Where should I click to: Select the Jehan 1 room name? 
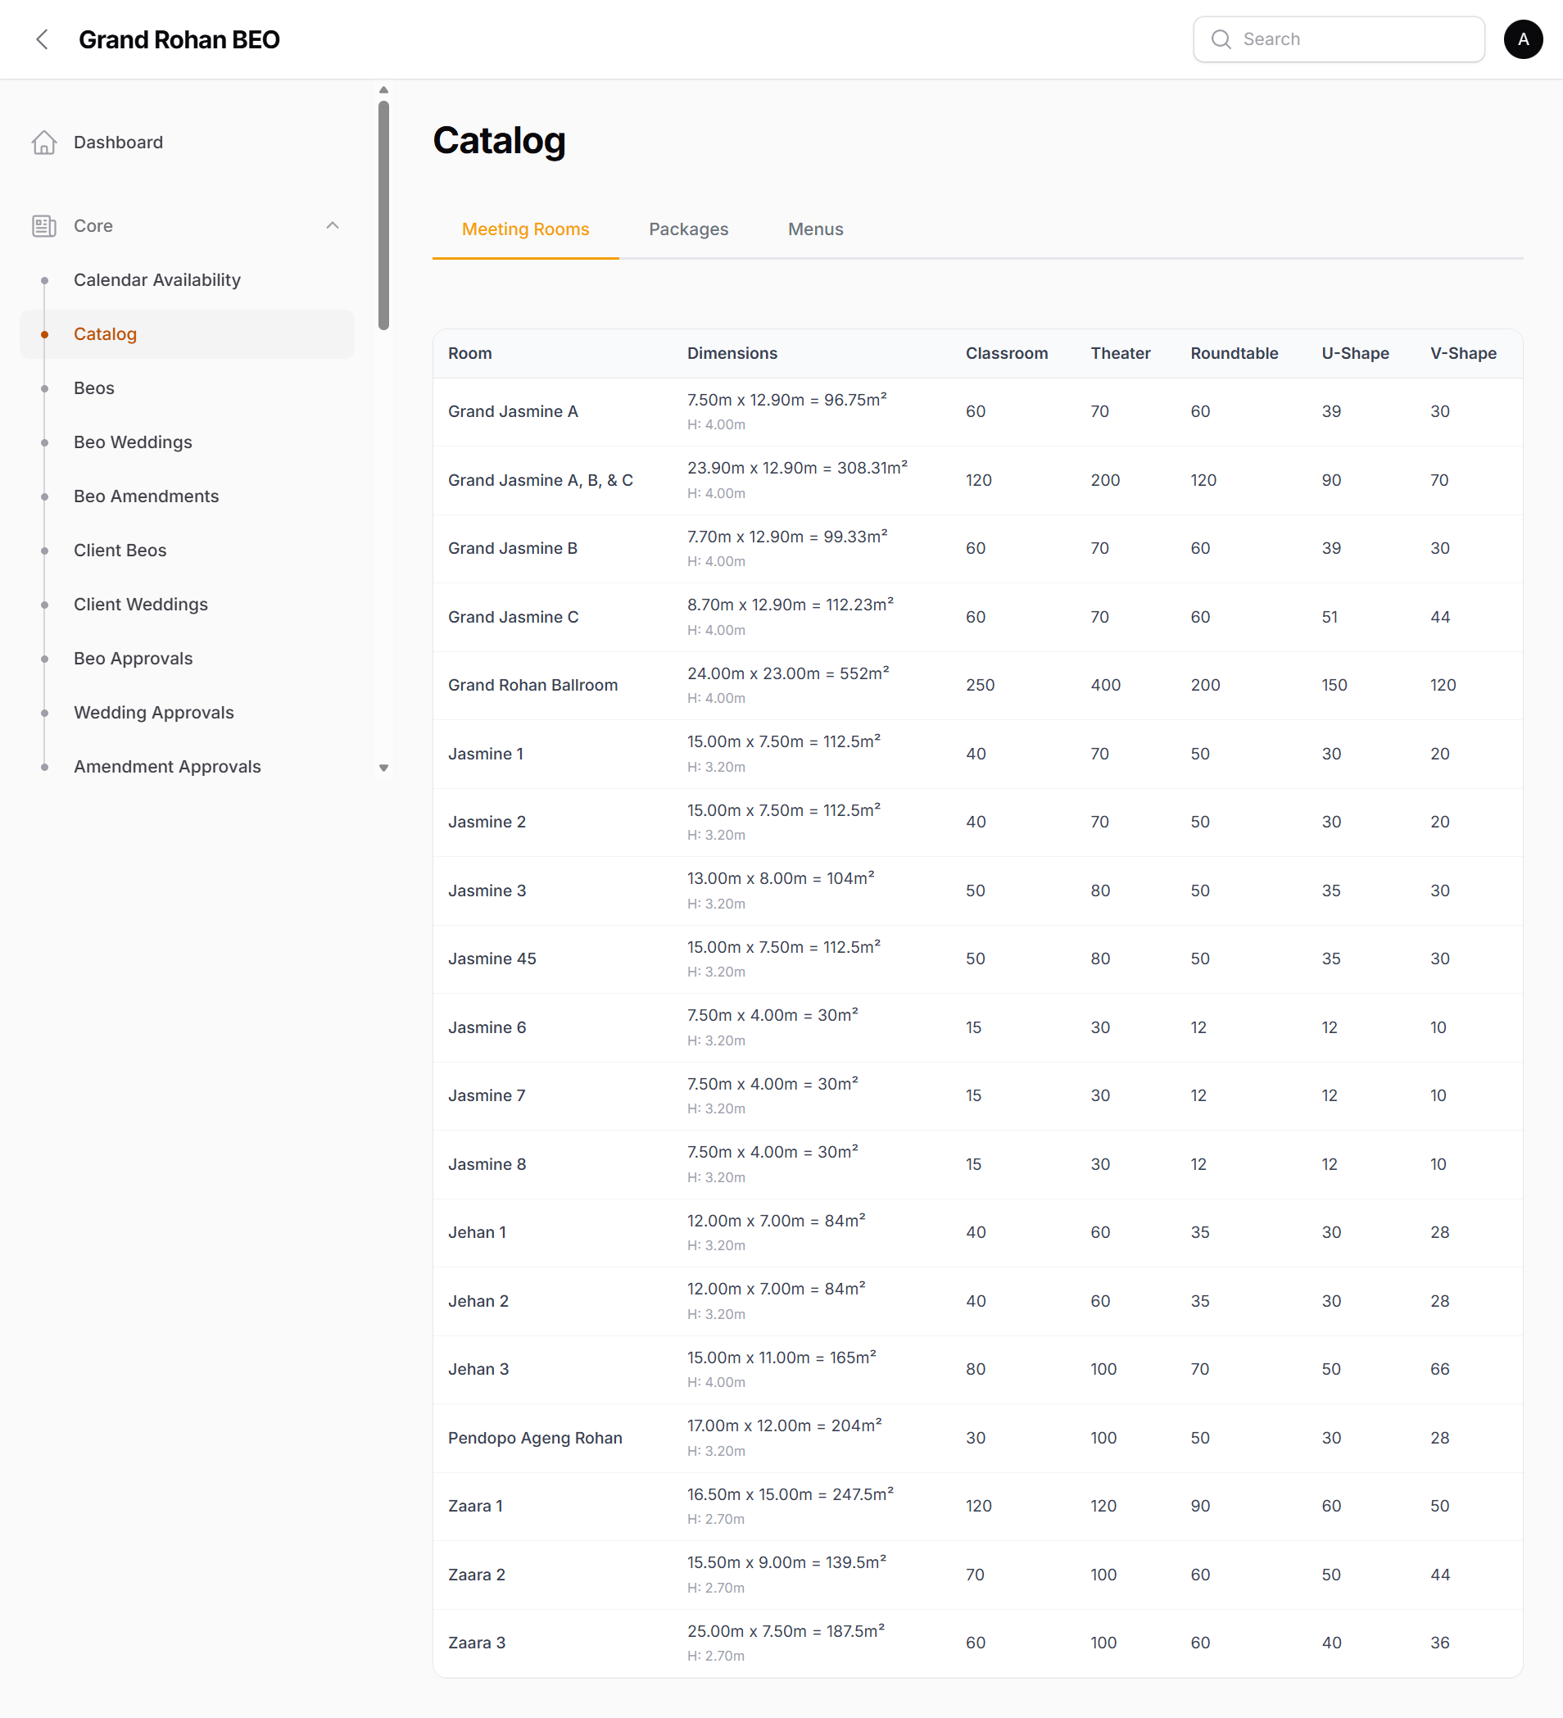coord(478,1232)
